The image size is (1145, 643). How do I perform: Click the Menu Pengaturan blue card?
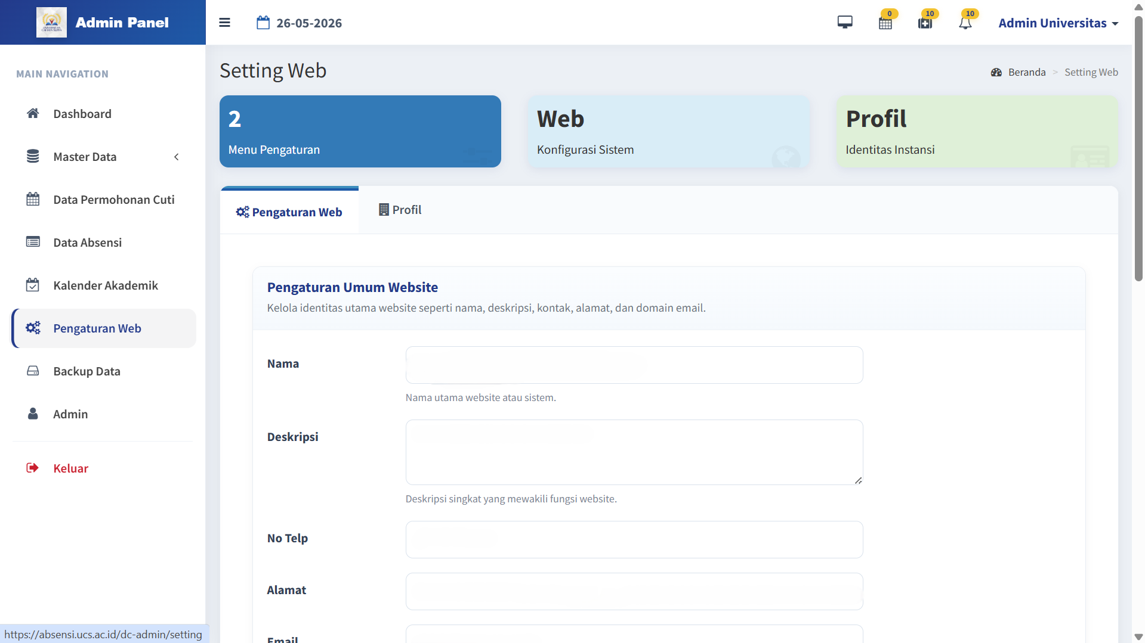(x=360, y=131)
